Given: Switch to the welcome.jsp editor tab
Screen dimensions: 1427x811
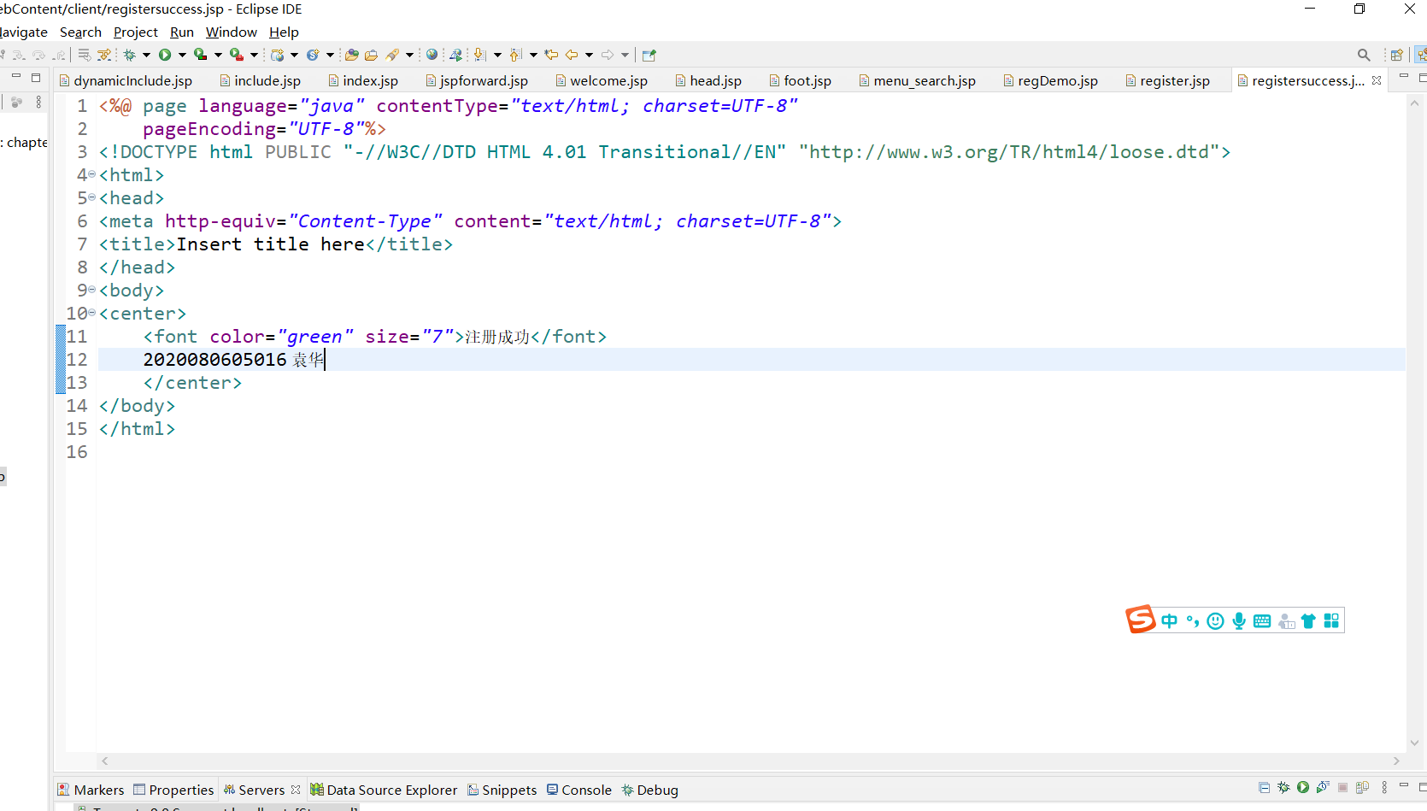Looking at the screenshot, I should (602, 80).
